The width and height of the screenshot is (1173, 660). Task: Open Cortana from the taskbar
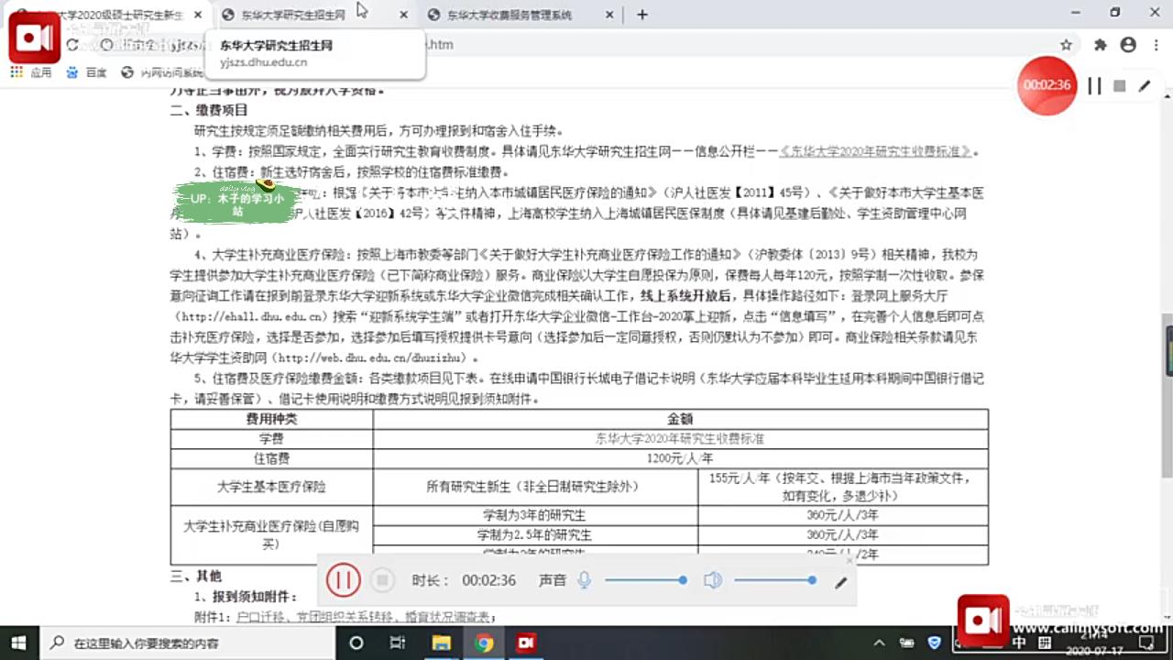tap(357, 643)
